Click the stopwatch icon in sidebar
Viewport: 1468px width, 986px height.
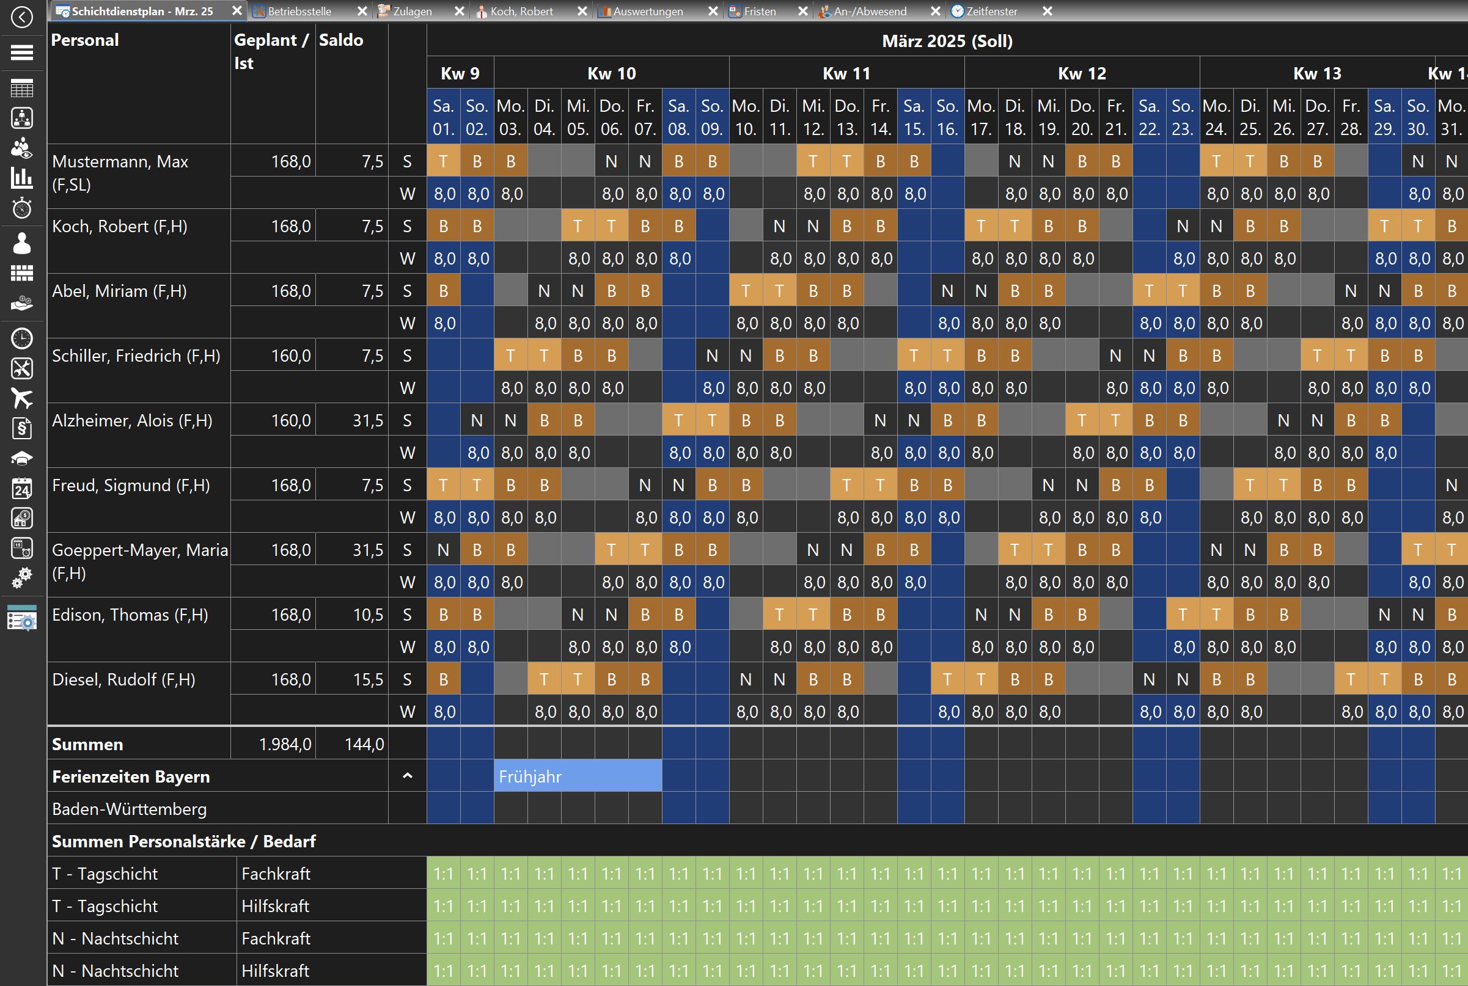(x=22, y=208)
